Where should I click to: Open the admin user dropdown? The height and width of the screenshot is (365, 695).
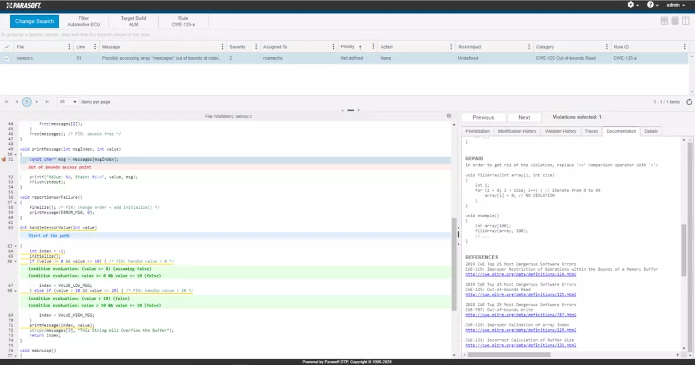tap(675, 5)
